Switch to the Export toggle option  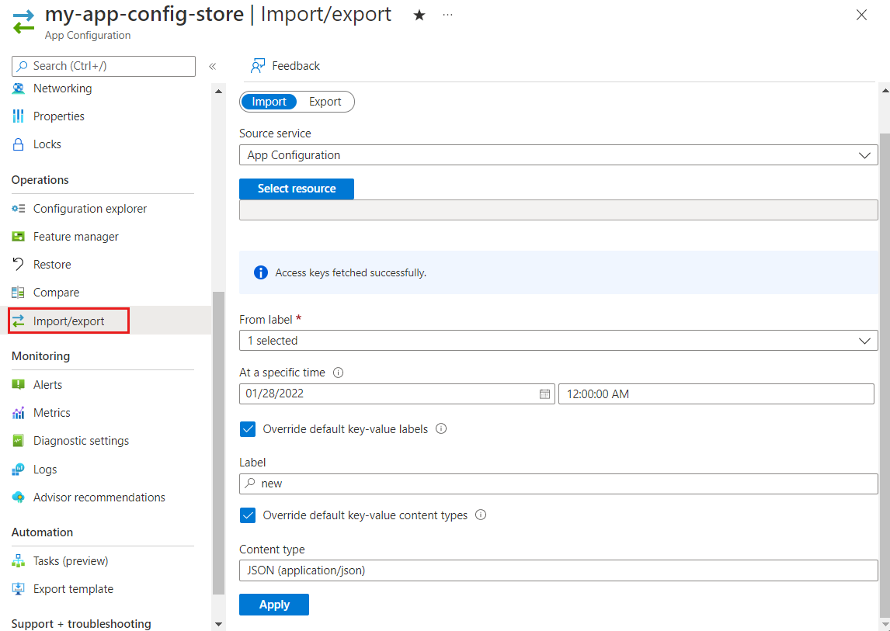tap(325, 102)
